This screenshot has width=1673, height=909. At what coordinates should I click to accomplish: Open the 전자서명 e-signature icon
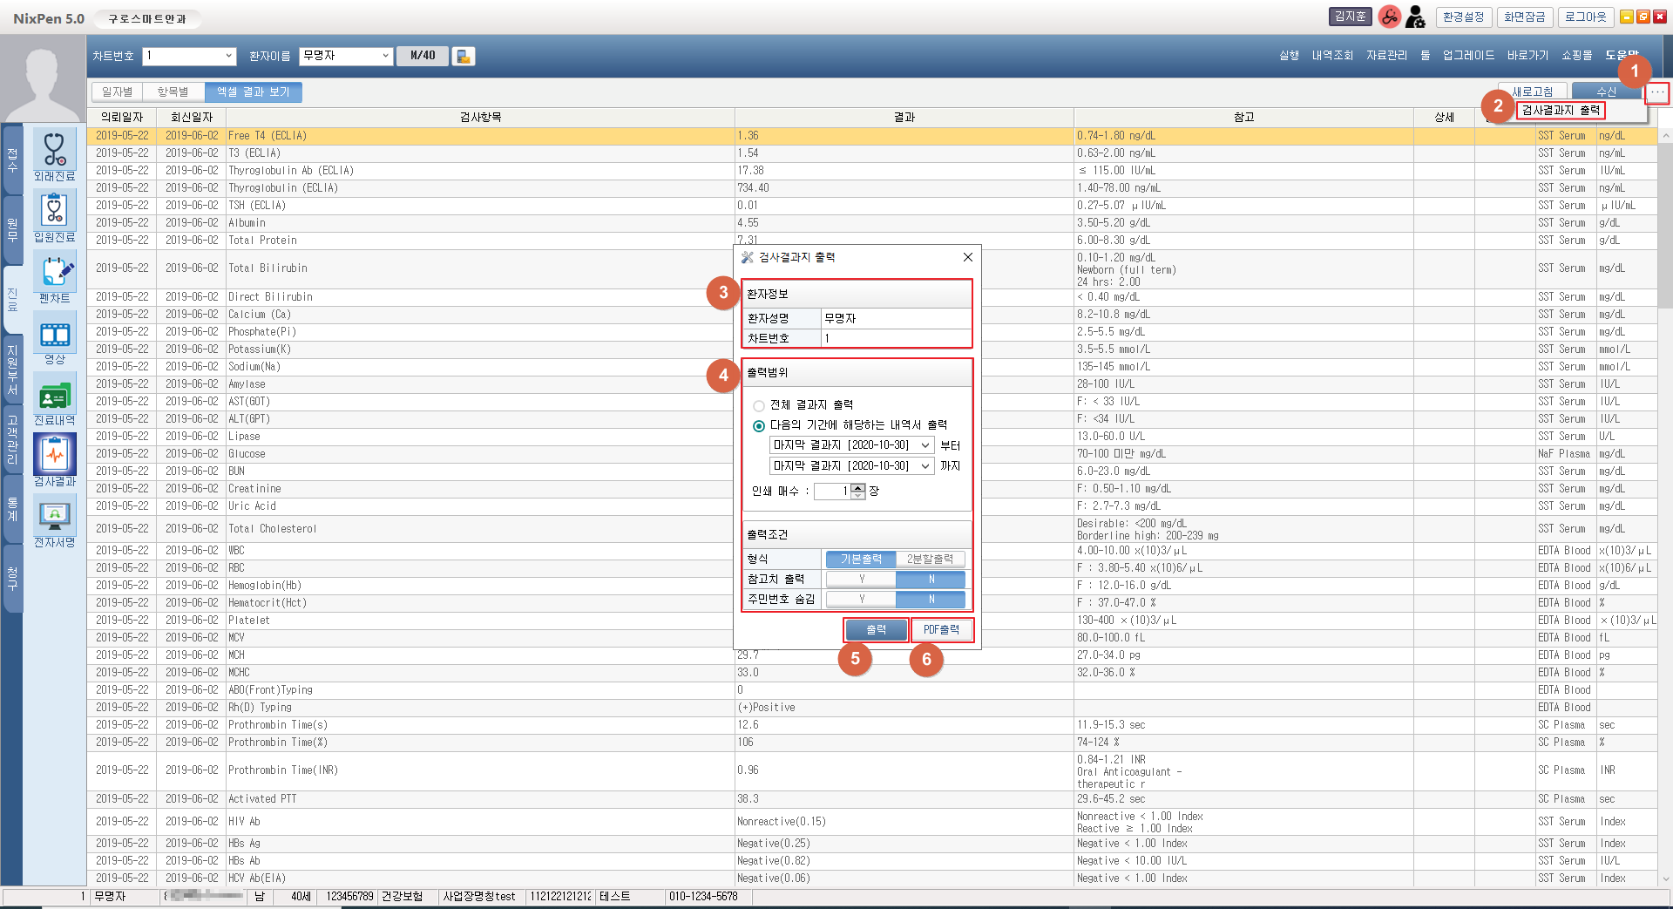coord(55,516)
